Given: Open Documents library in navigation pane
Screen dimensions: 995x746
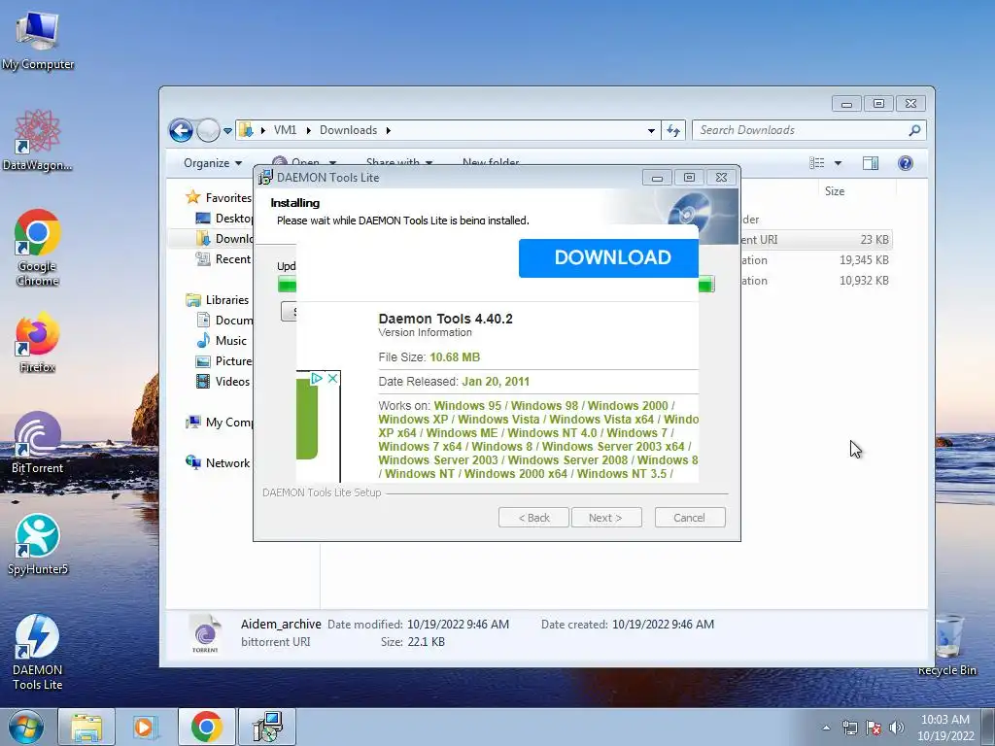Looking at the screenshot, I should pyautogui.click(x=224, y=320).
